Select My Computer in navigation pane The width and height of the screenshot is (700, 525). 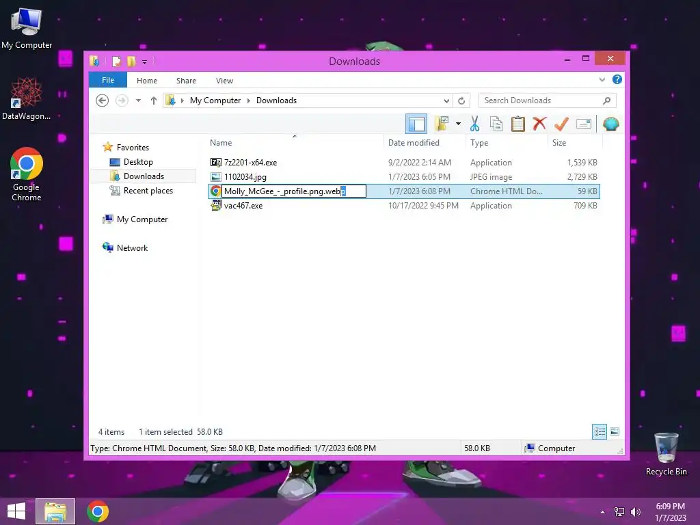[142, 219]
